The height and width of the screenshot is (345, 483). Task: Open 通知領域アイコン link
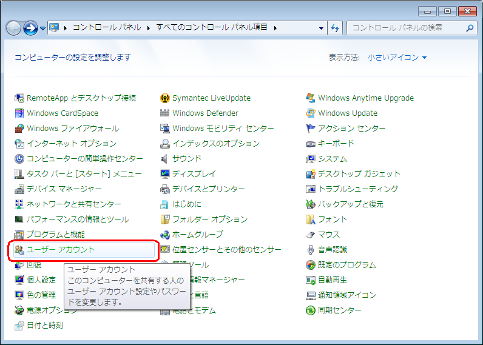pyautogui.click(x=347, y=295)
